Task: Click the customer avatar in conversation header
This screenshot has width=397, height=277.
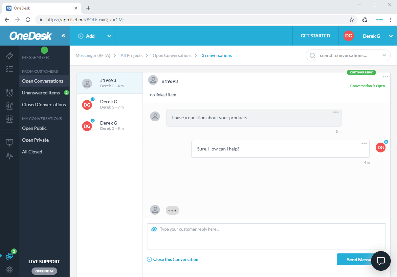Action: [153, 80]
